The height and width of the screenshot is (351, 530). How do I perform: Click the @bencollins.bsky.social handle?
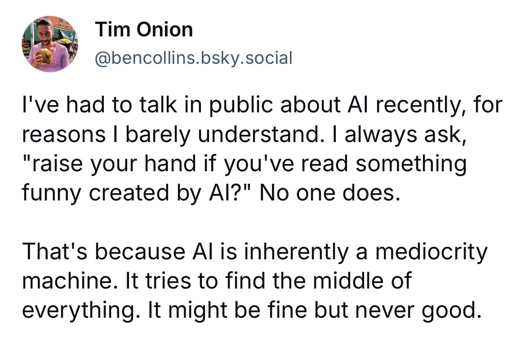click(x=194, y=58)
